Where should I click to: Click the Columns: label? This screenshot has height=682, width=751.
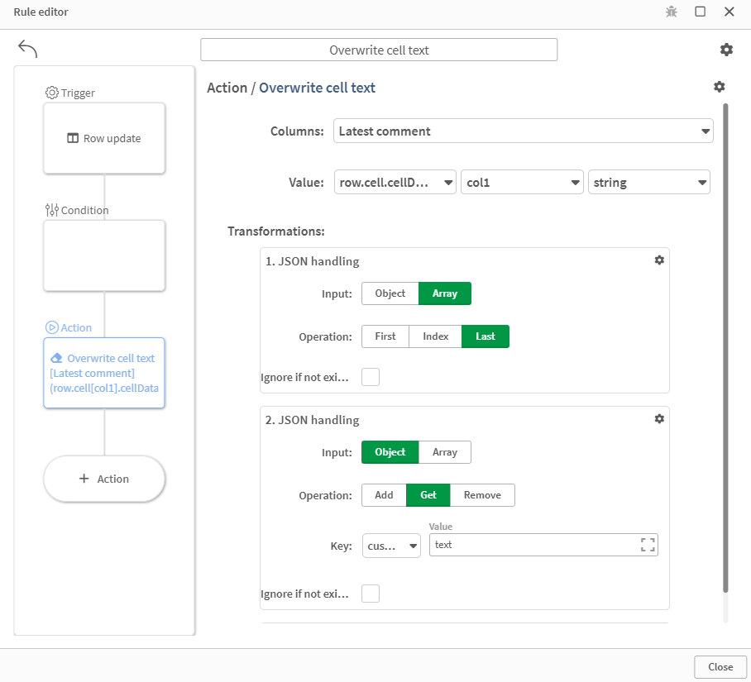click(297, 131)
